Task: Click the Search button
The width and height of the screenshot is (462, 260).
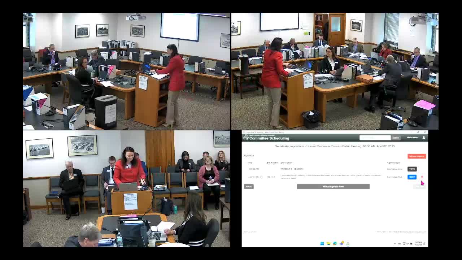Action: (396, 138)
